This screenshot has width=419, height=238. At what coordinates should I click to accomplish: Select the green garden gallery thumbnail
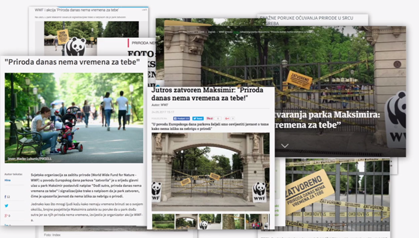point(163,221)
